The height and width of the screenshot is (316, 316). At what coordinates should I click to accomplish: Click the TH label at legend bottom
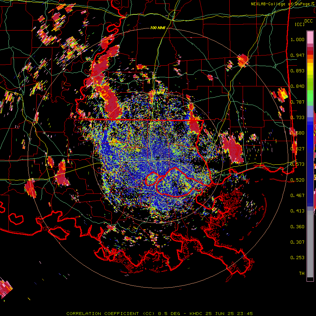coord(302,274)
